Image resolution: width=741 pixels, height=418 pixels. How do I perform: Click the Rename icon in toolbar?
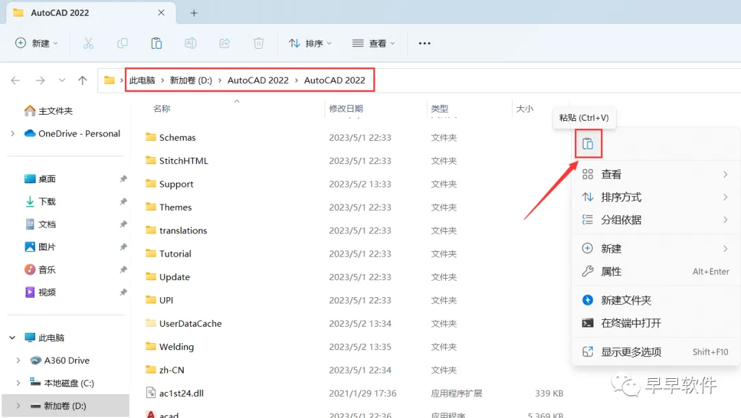pos(191,43)
